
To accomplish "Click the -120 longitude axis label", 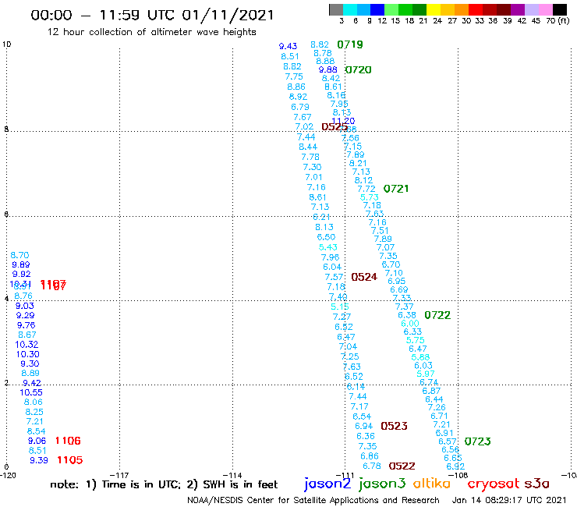I will pyautogui.click(x=8, y=475).
